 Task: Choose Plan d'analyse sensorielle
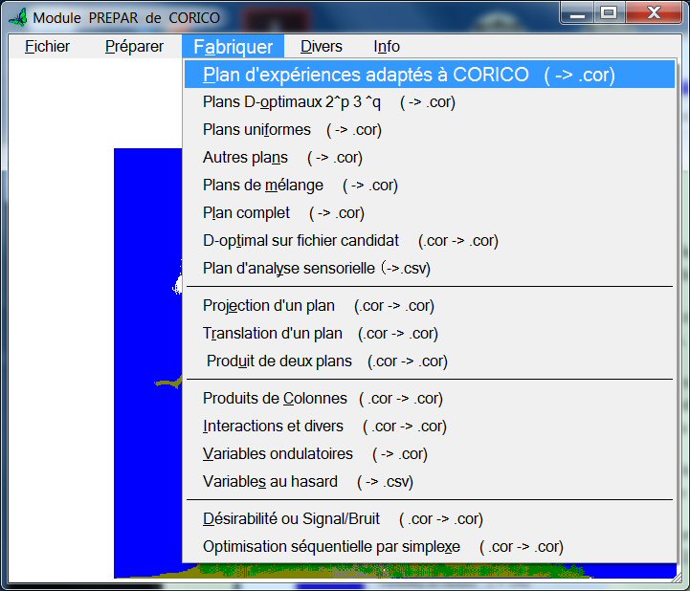point(430,268)
